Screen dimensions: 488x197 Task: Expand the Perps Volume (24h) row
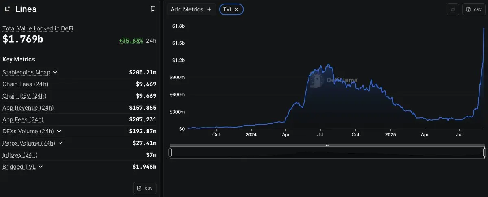pos(60,143)
